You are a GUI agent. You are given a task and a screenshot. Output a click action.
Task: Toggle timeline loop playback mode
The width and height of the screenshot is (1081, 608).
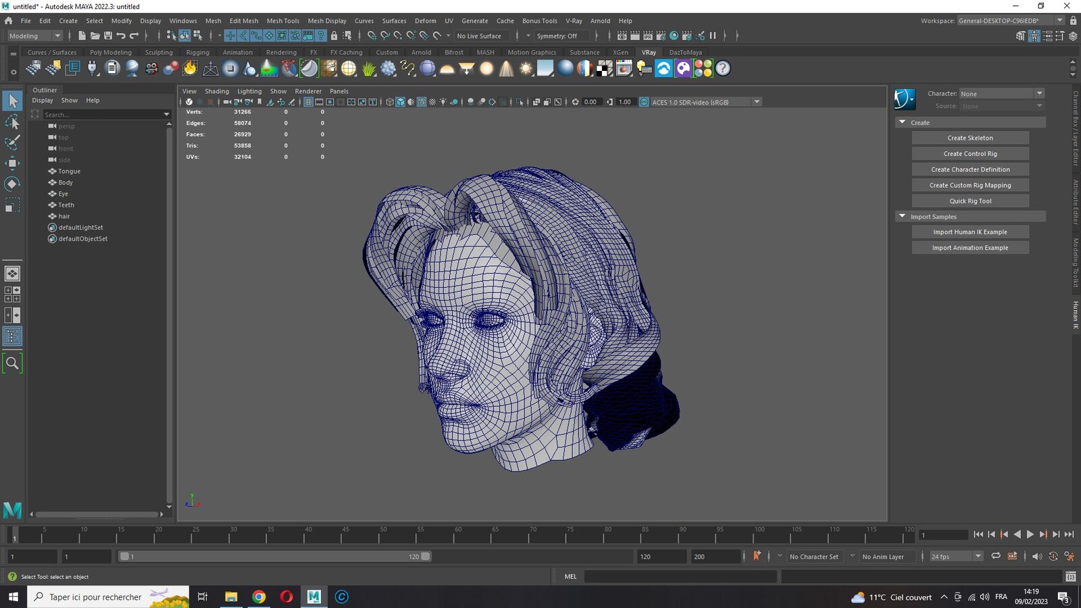pos(995,556)
